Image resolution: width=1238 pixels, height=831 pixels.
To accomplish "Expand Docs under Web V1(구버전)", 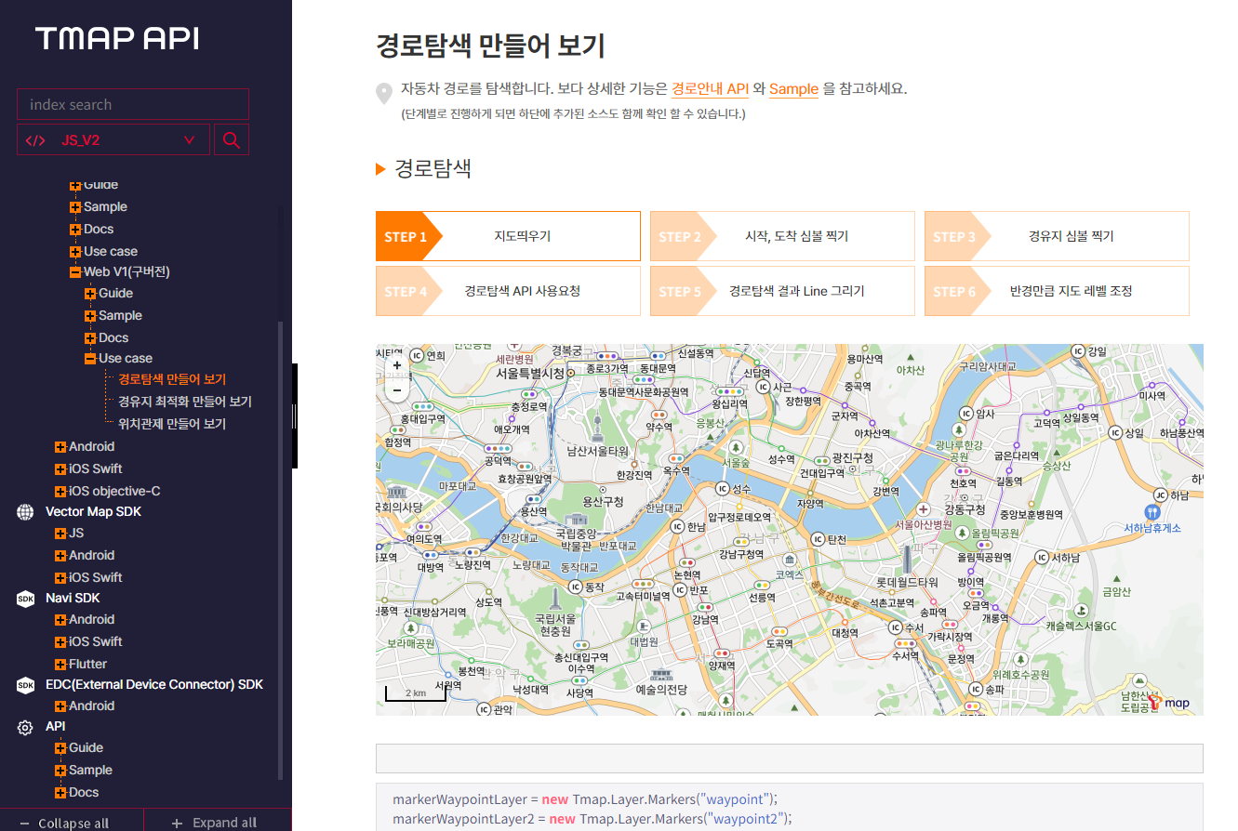I will pos(90,338).
